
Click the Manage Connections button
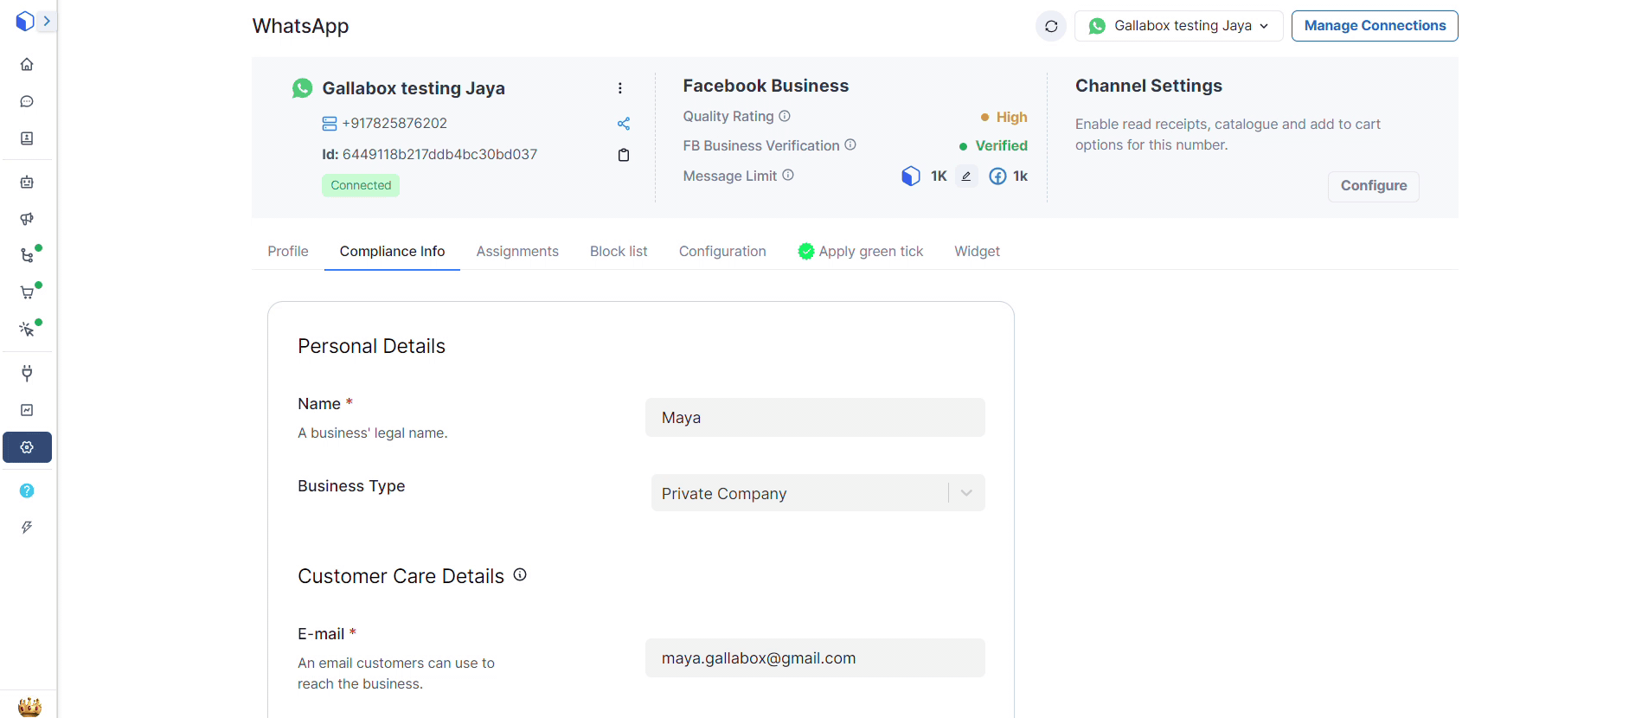pos(1374,26)
